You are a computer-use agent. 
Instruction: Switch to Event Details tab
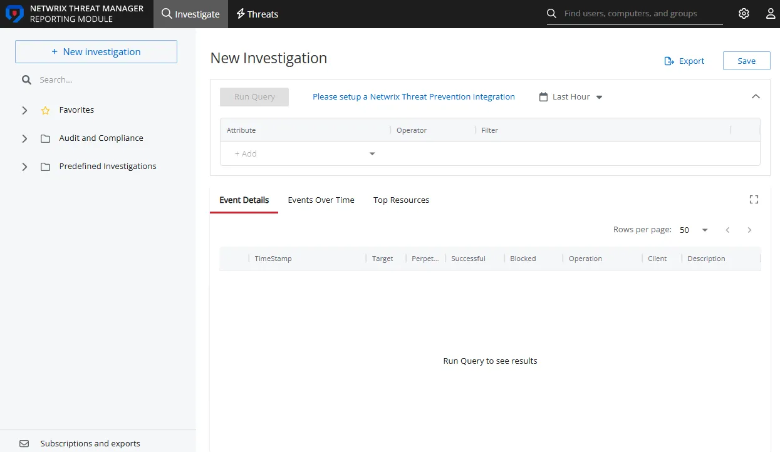tap(244, 200)
